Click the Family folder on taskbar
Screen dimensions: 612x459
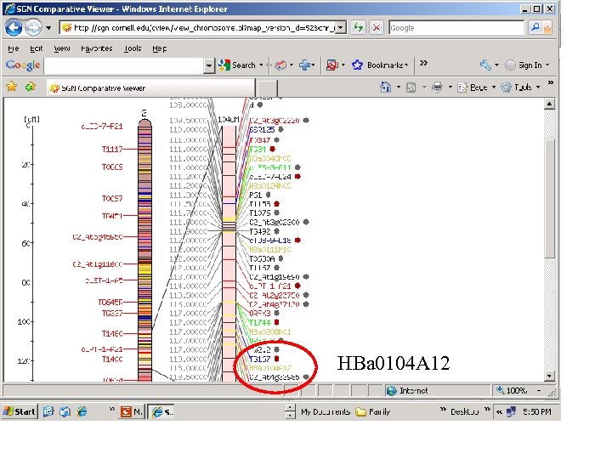coord(373,411)
